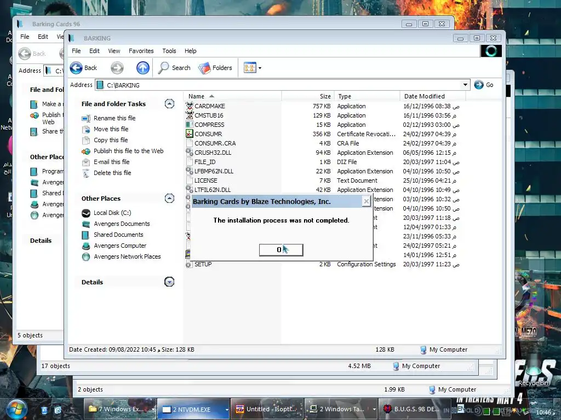Image resolution: width=561 pixels, height=420 pixels.
Task: Sort by the Size column header
Action: (308, 96)
